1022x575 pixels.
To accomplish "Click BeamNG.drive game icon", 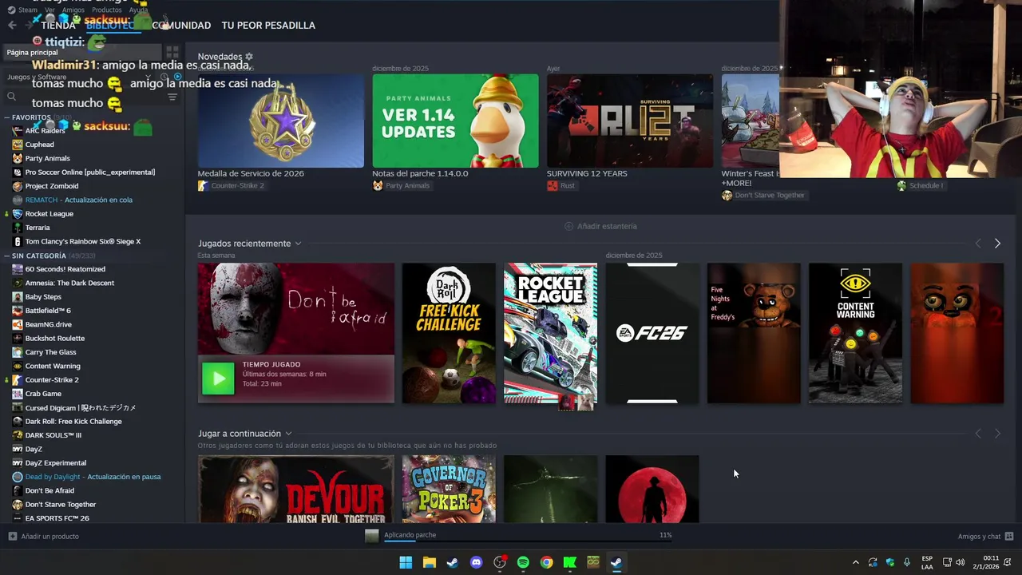I will coord(18,324).
